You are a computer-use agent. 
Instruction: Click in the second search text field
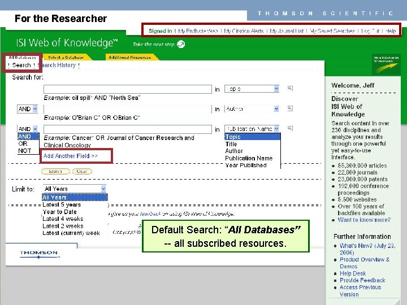pos(128,109)
